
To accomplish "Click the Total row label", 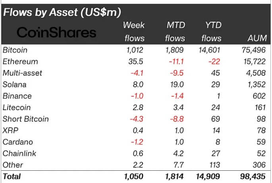I will pyautogui.click(x=12, y=177).
